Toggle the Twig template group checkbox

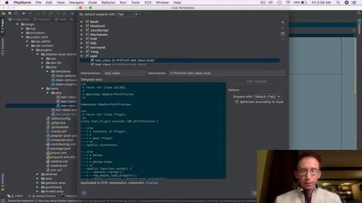87,52
